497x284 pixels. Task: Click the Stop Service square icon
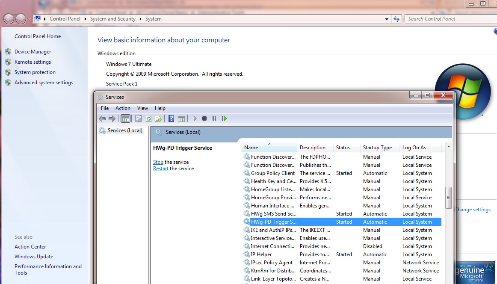[x=204, y=118]
